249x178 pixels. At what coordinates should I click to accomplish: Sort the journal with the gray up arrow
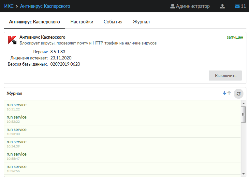tap(229, 93)
